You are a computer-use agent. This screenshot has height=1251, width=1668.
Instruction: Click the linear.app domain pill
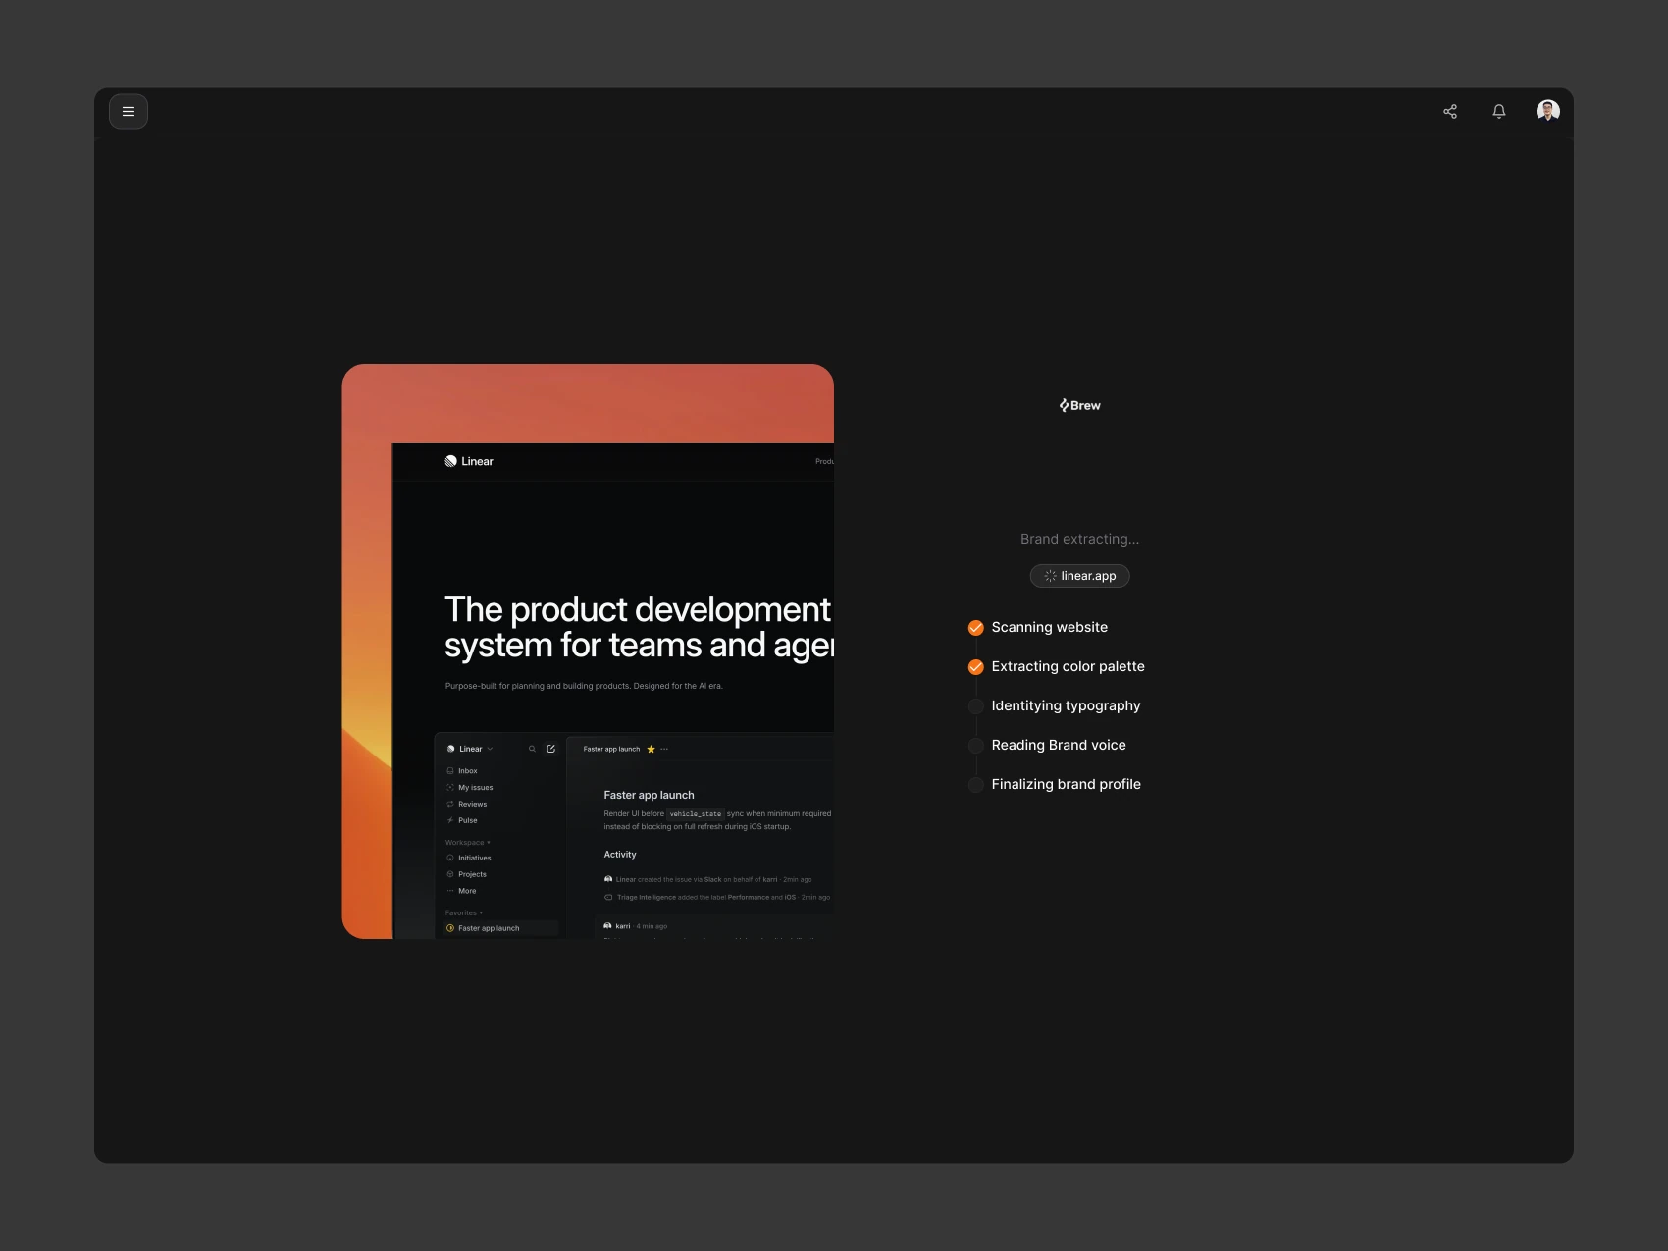tap(1079, 576)
